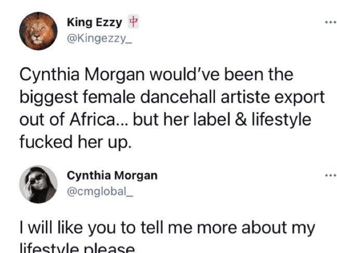The height and width of the screenshot is (253, 337).
Task: Click the tweet's last line ending "her up."
Action: click(75, 142)
